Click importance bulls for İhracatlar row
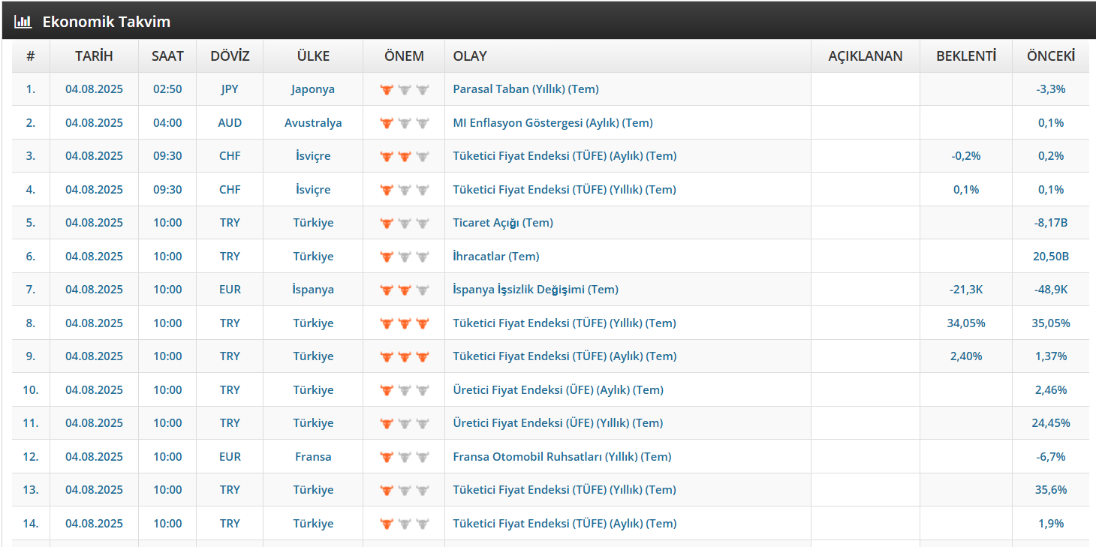The height and width of the screenshot is (547, 1096). [x=404, y=257]
